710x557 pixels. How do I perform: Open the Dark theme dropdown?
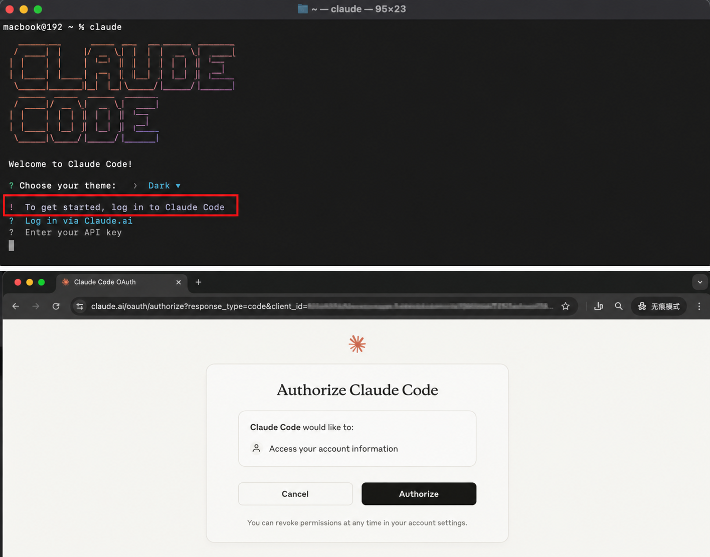pyautogui.click(x=164, y=185)
